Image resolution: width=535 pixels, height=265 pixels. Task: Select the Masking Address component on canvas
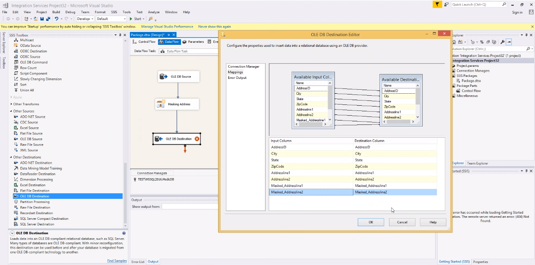pyautogui.click(x=177, y=104)
